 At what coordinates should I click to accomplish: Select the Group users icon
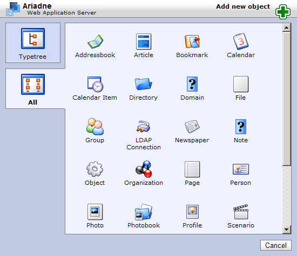[x=95, y=127]
